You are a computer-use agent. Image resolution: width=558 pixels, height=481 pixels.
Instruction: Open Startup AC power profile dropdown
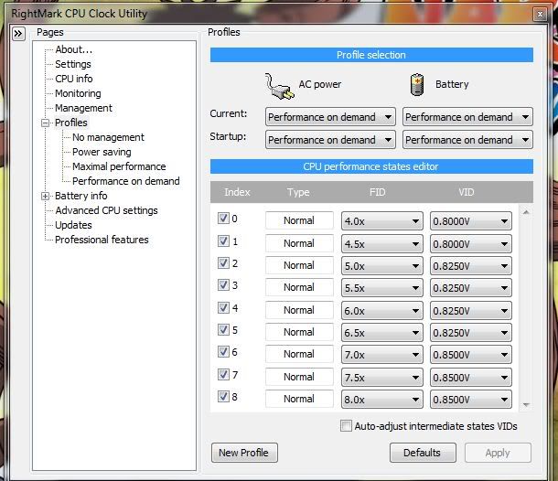(x=330, y=140)
